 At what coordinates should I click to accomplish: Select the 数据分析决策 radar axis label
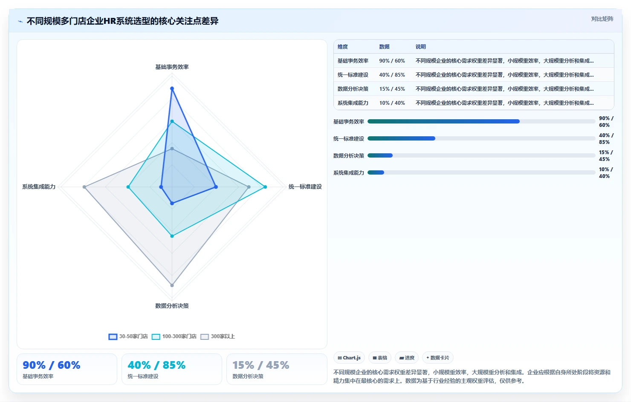[172, 306]
